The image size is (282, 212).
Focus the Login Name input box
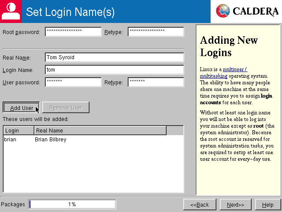pos(114,70)
